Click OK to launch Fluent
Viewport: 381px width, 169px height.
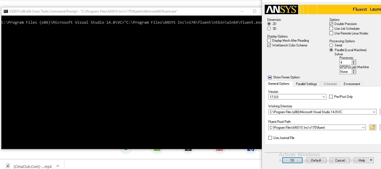[292, 160]
